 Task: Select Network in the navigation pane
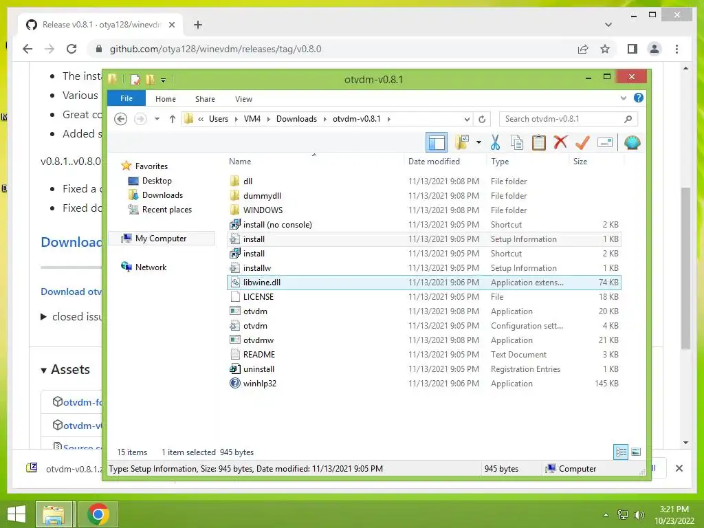click(151, 267)
